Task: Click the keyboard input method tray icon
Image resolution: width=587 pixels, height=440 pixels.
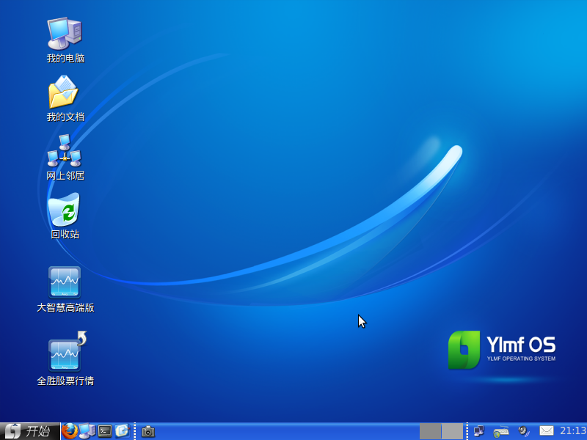Action: pyautogui.click(x=501, y=432)
